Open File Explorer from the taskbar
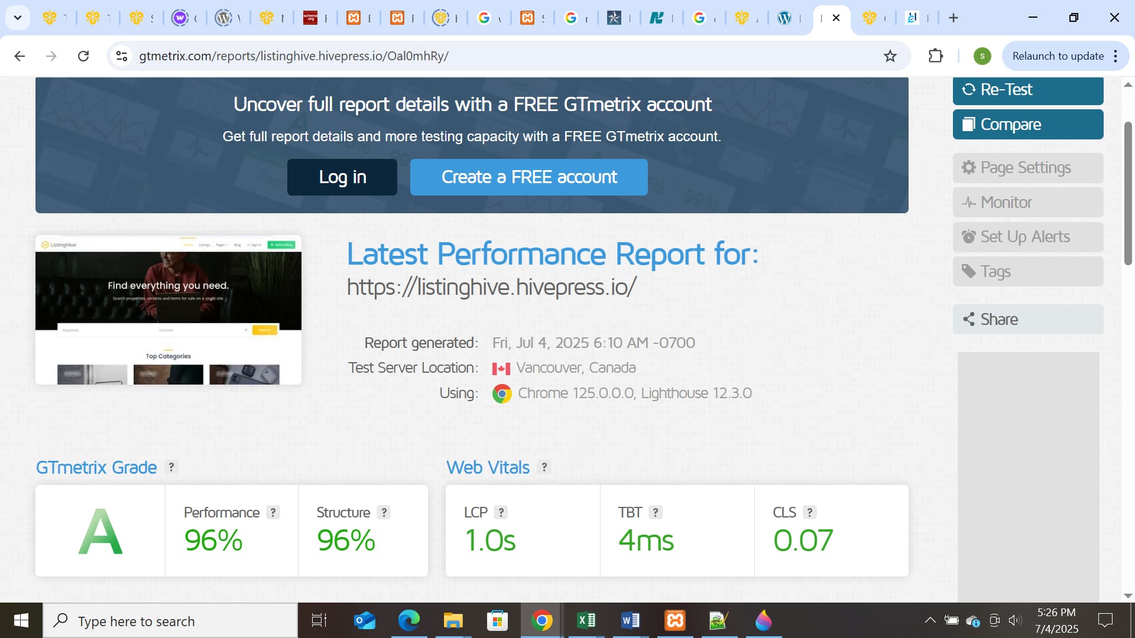 (x=453, y=621)
